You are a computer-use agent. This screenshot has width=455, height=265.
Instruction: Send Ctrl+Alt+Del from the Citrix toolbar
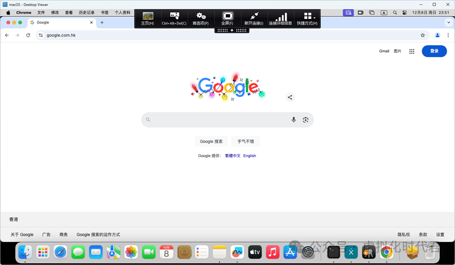coord(174,18)
